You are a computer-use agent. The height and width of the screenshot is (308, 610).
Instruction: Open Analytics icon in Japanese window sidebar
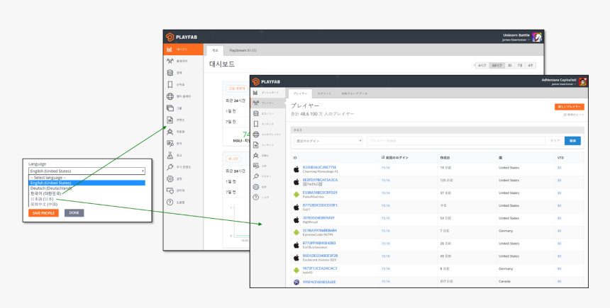point(255,166)
